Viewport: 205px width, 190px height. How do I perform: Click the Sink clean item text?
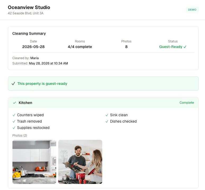(119, 115)
